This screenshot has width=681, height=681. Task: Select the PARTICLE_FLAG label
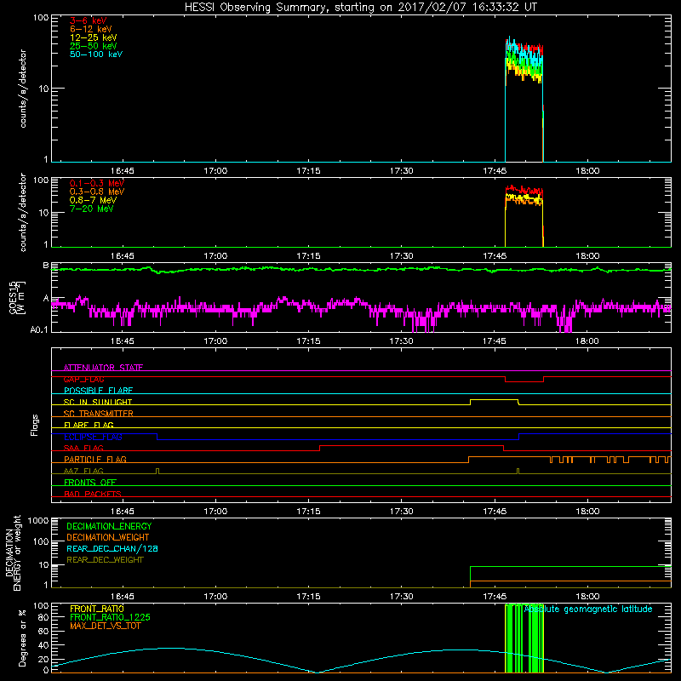pos(95,459)
